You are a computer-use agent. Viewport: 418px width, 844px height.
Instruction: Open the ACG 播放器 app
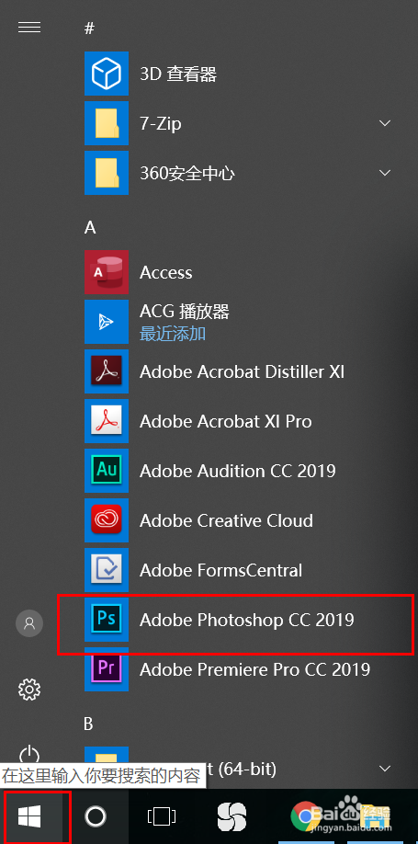(107, 322)
